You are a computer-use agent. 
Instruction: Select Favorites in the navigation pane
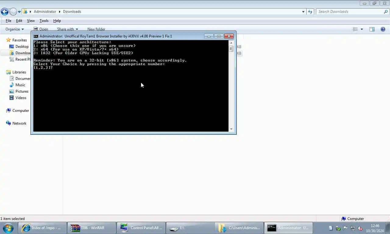point(19,40)
